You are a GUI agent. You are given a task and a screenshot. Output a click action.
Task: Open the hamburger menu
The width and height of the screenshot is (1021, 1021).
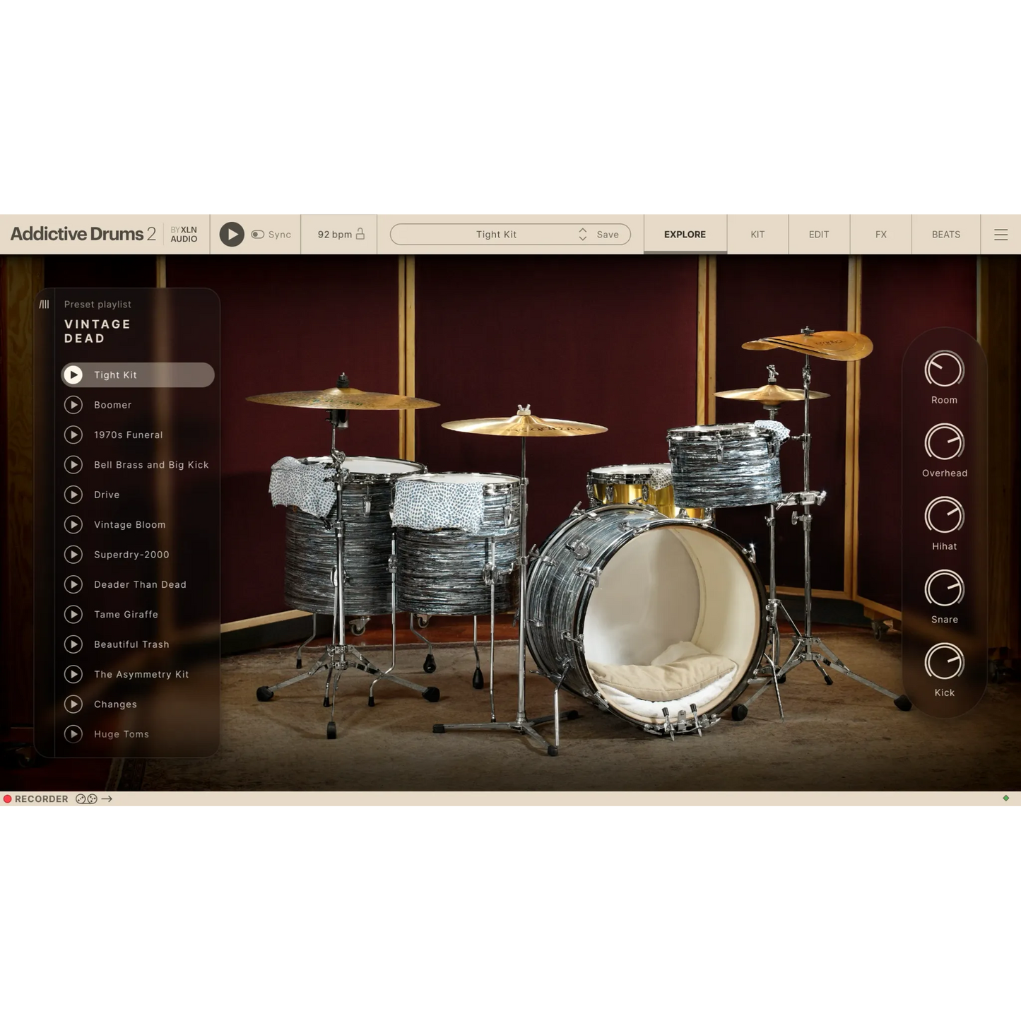pyautogui.click(x=1001, y=235)
